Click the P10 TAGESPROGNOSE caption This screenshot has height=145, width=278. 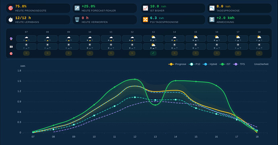pos(164,22)
